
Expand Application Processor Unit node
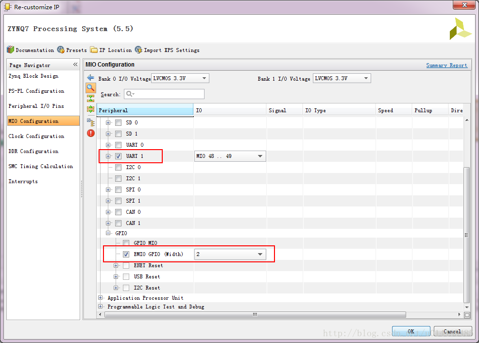click(101, 297)
